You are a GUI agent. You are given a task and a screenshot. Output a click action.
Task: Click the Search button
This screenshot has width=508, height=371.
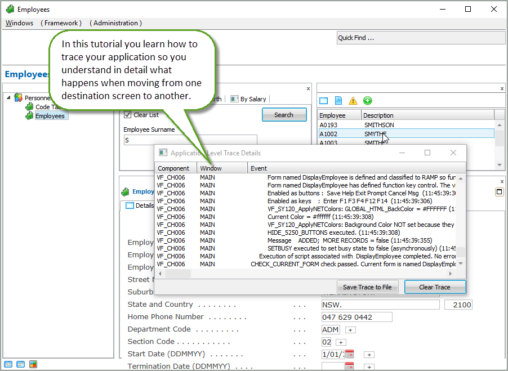tap(284, 115)
